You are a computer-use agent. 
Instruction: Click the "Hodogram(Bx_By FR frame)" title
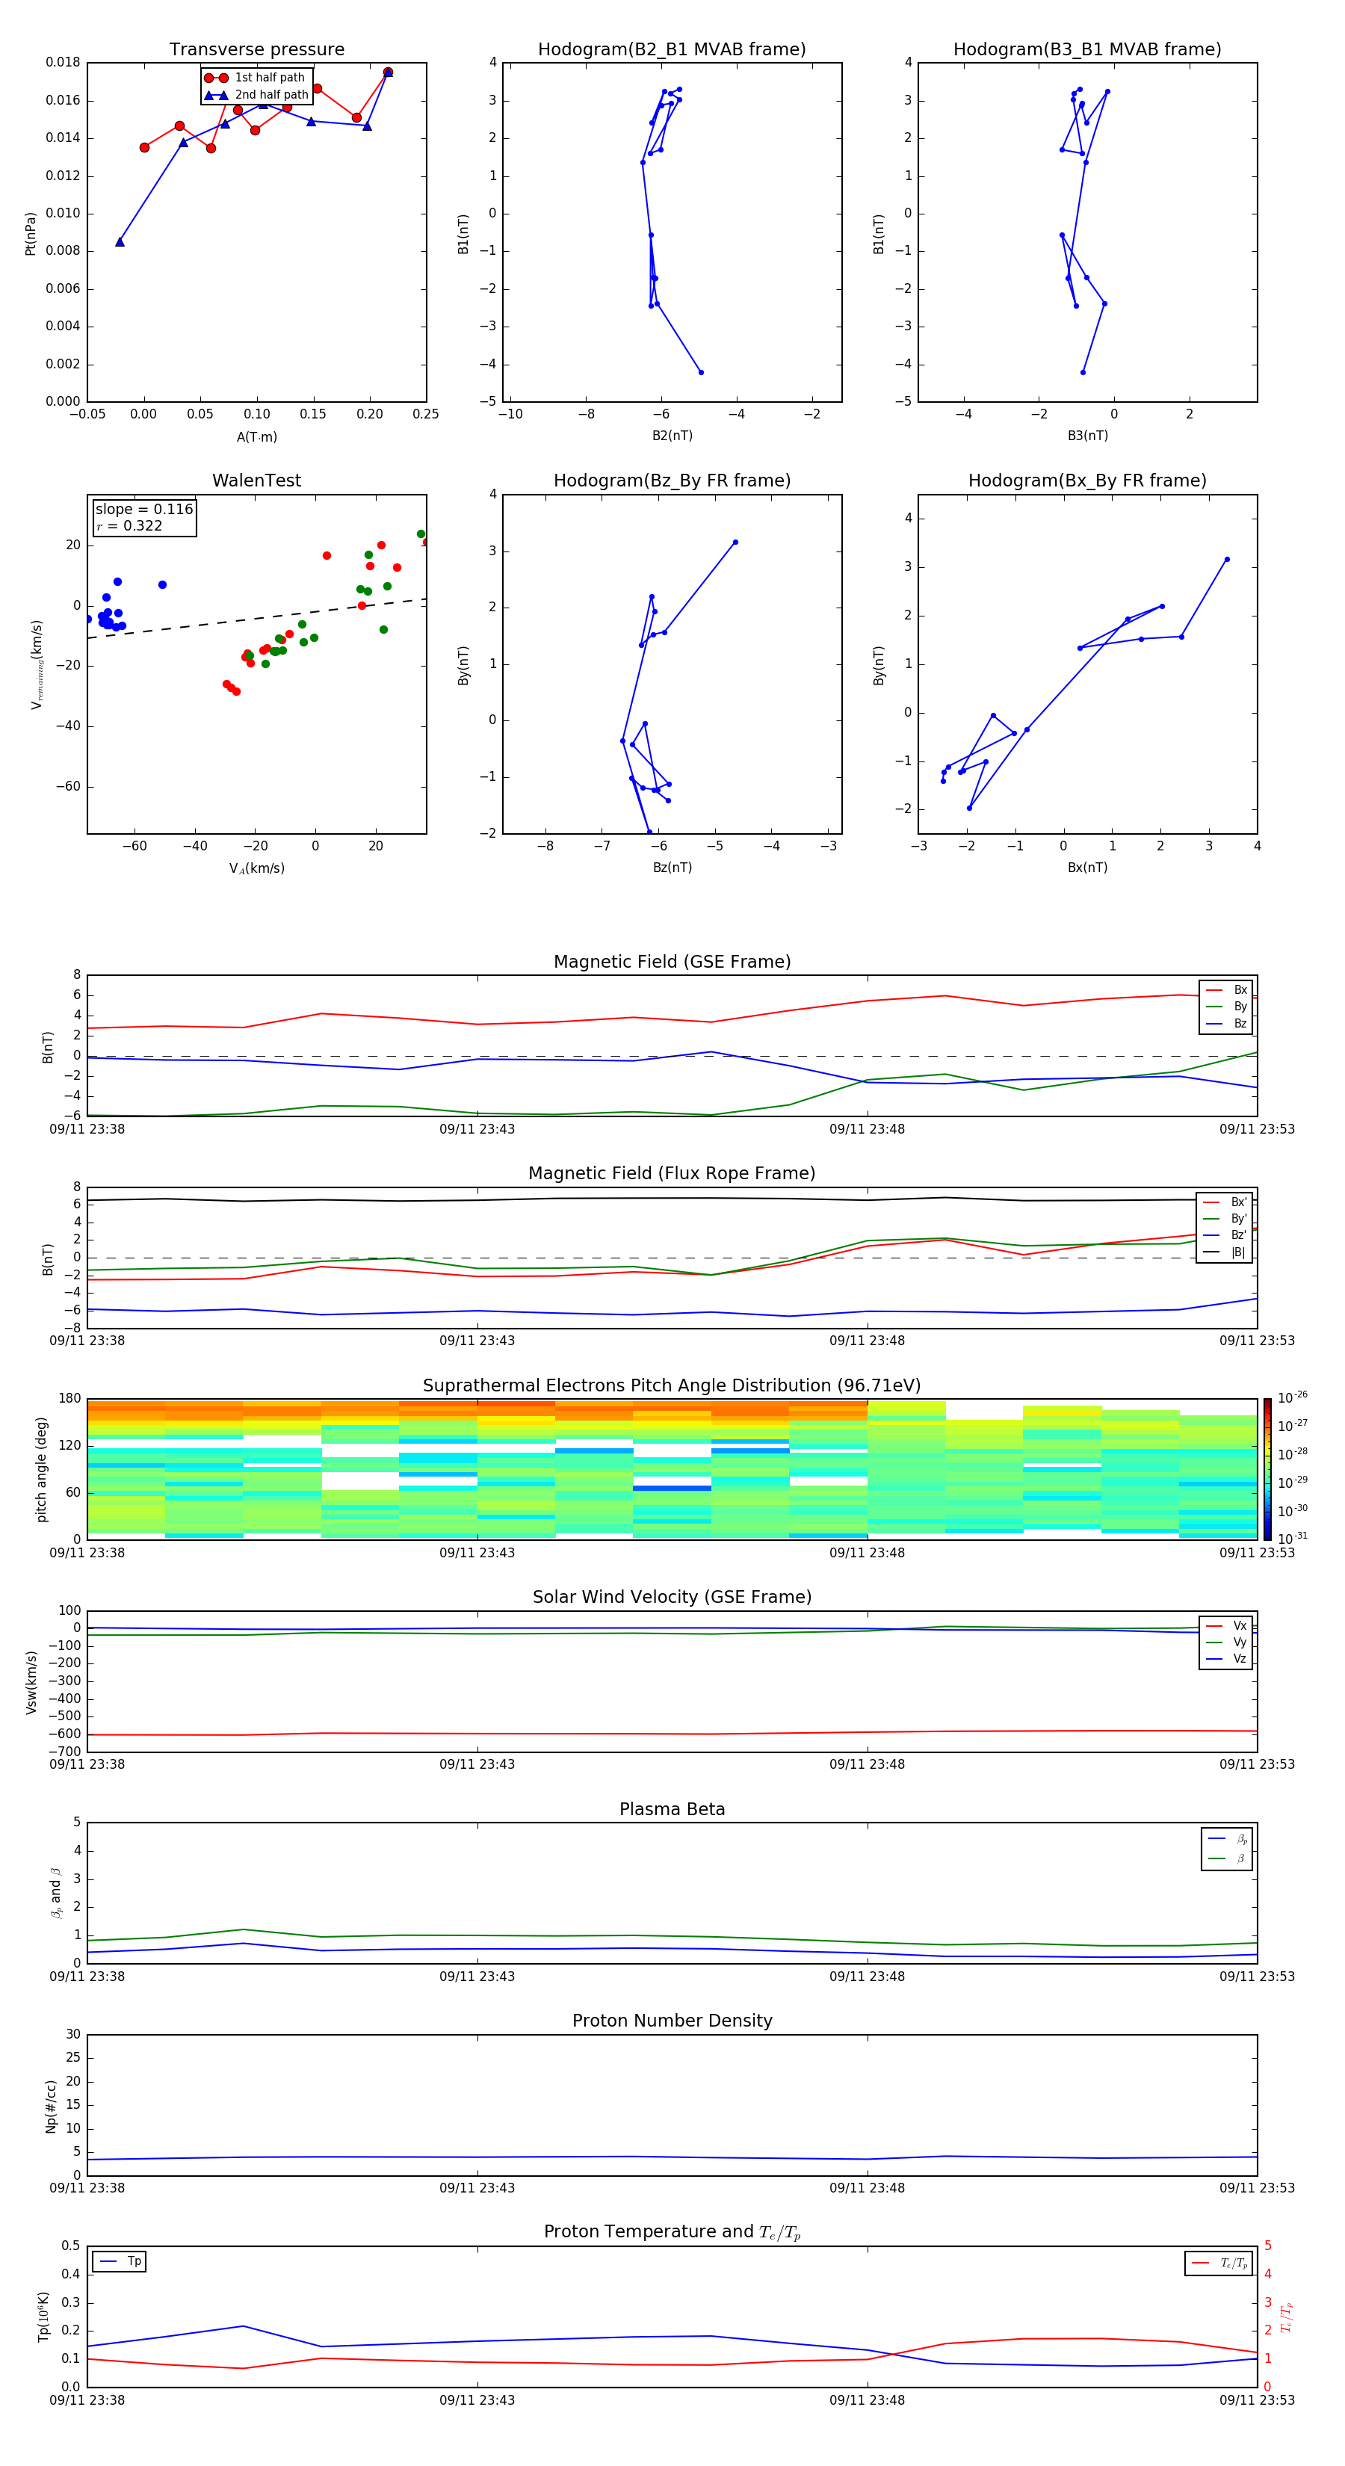pyautogui.click(x=1087, y=480)
